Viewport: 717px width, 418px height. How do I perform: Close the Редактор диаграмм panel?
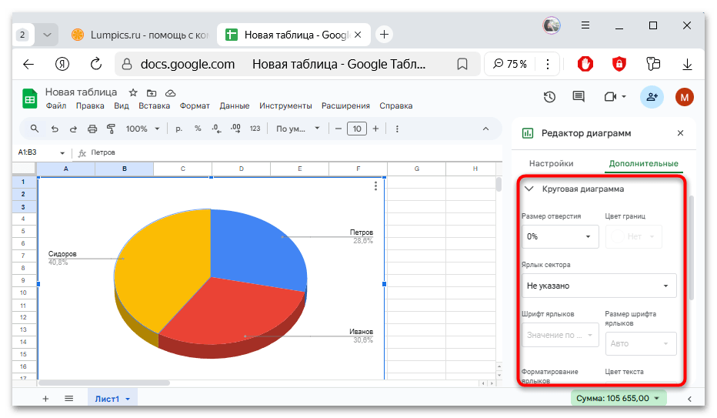click(680, 133)
